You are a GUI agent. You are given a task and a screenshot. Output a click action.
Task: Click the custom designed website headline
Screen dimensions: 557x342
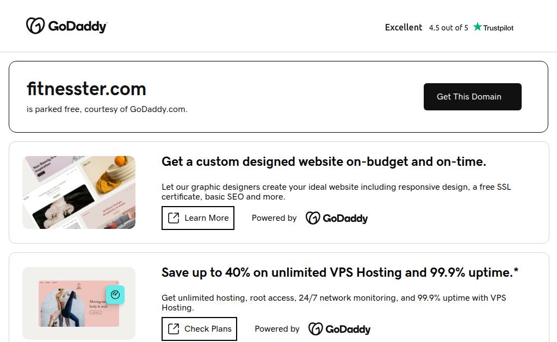coord(324,161)
